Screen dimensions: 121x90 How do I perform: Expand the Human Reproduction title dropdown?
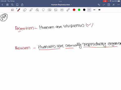(x=72, y=5)
